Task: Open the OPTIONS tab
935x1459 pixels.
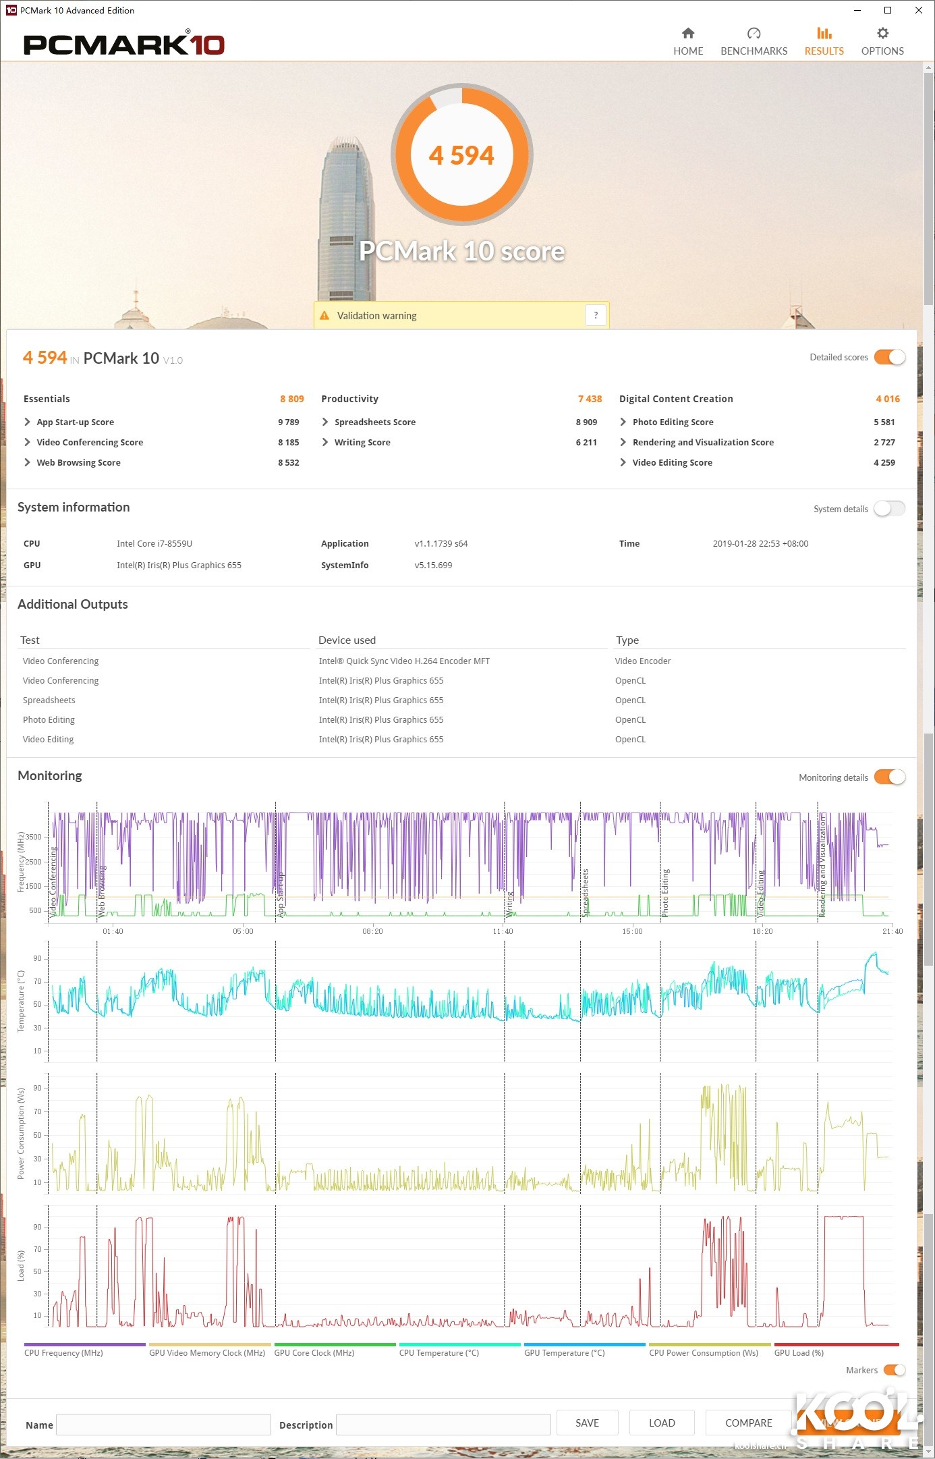Action: tap(882, 42)
